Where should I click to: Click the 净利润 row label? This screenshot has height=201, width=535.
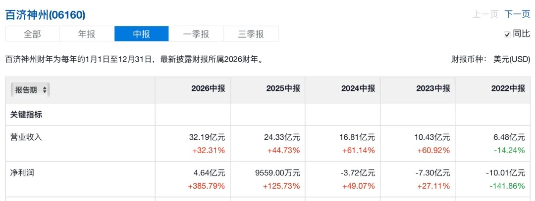(22, 173)
